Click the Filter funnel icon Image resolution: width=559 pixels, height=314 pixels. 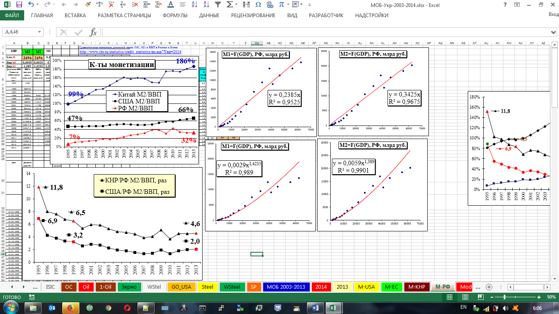coord(218,5)
